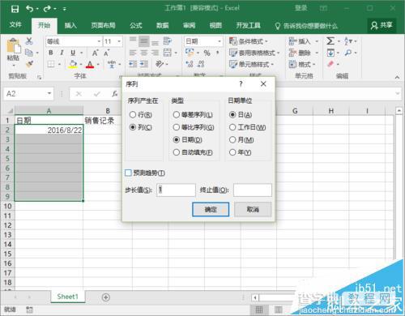The width and height of the screenshot is (405, 316).
Task: Click the Wrap Text icon
Action: pyautogui.click(x=168, y=41)
